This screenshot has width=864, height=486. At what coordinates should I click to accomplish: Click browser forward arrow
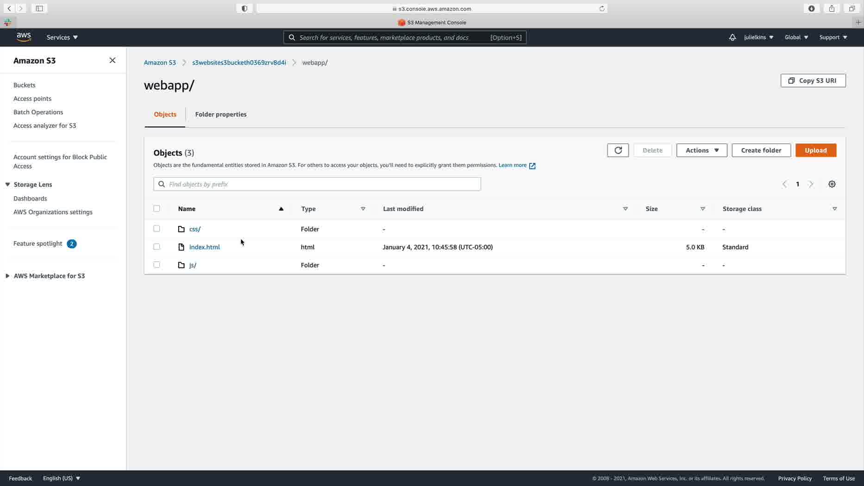(x=21, y=8)
